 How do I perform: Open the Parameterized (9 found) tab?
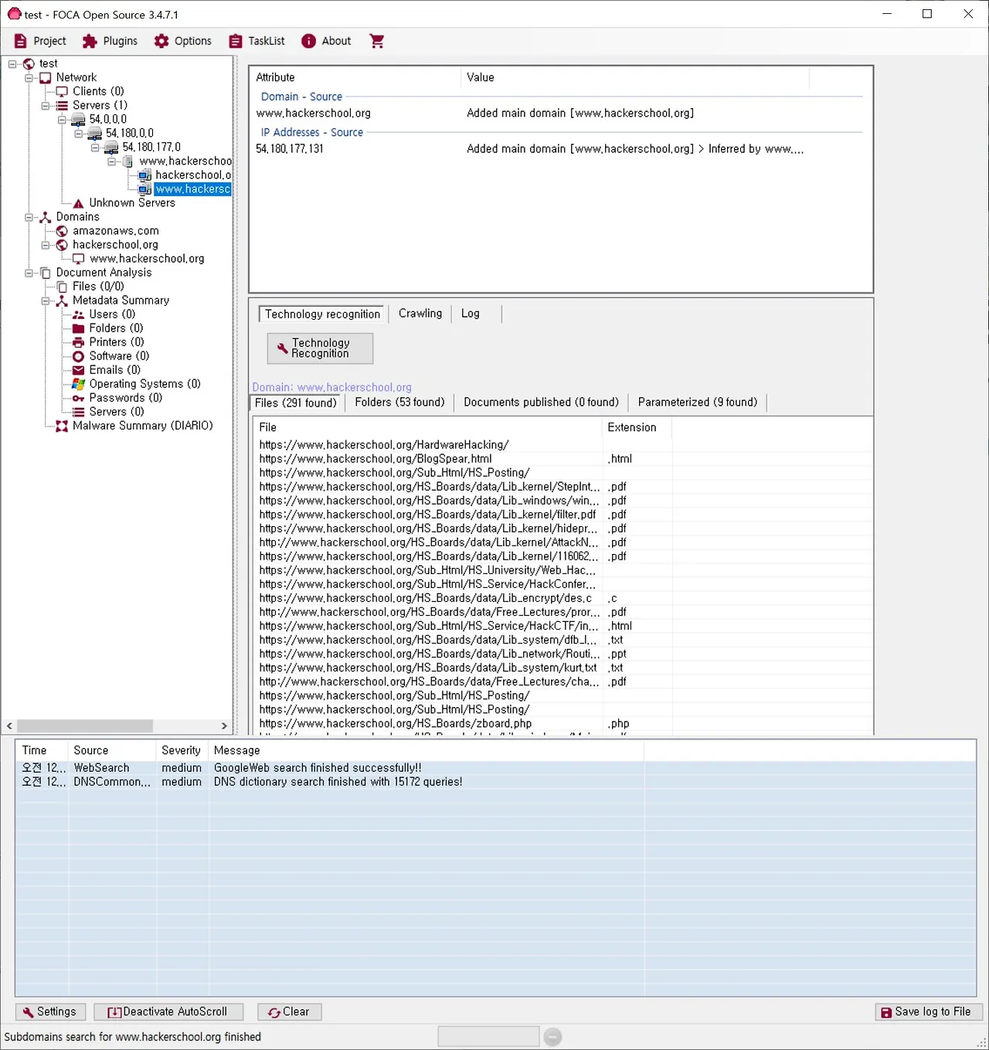pyautogui.click(x=698, y=403)
